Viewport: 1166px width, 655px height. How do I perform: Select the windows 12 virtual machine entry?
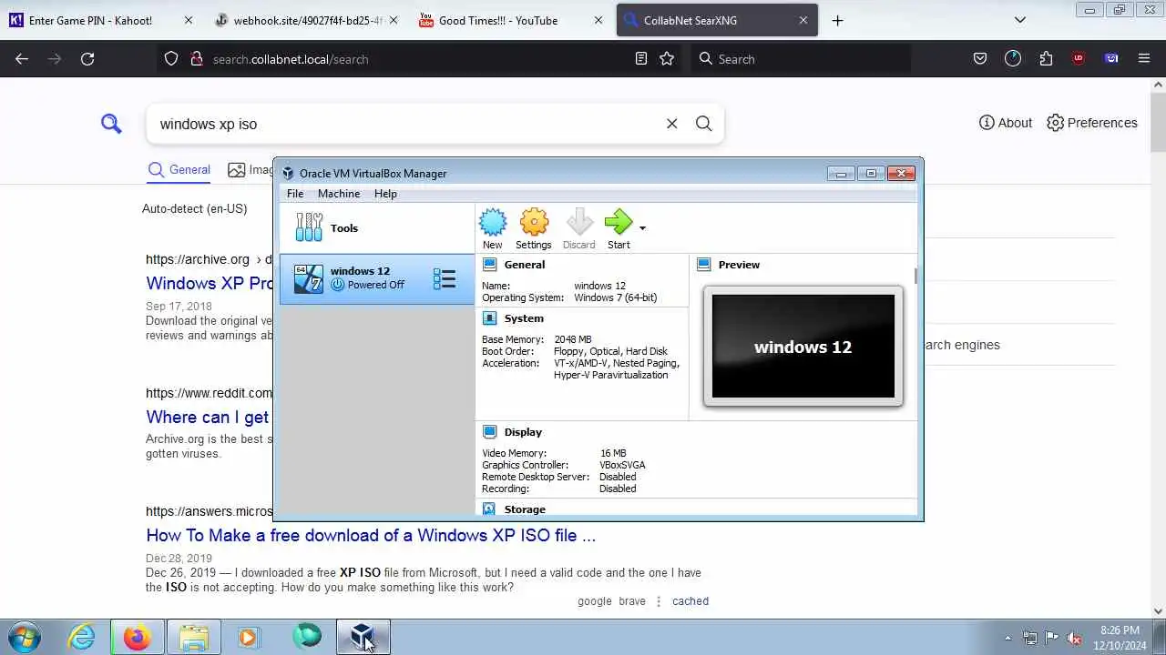tap(377, 278)
